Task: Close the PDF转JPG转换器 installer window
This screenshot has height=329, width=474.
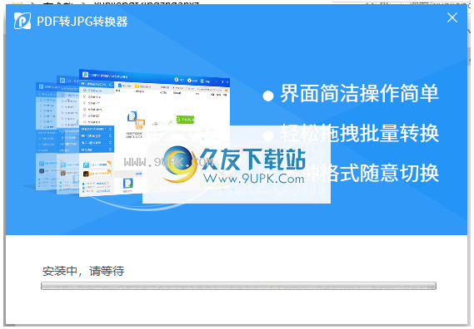Action: 452,17
